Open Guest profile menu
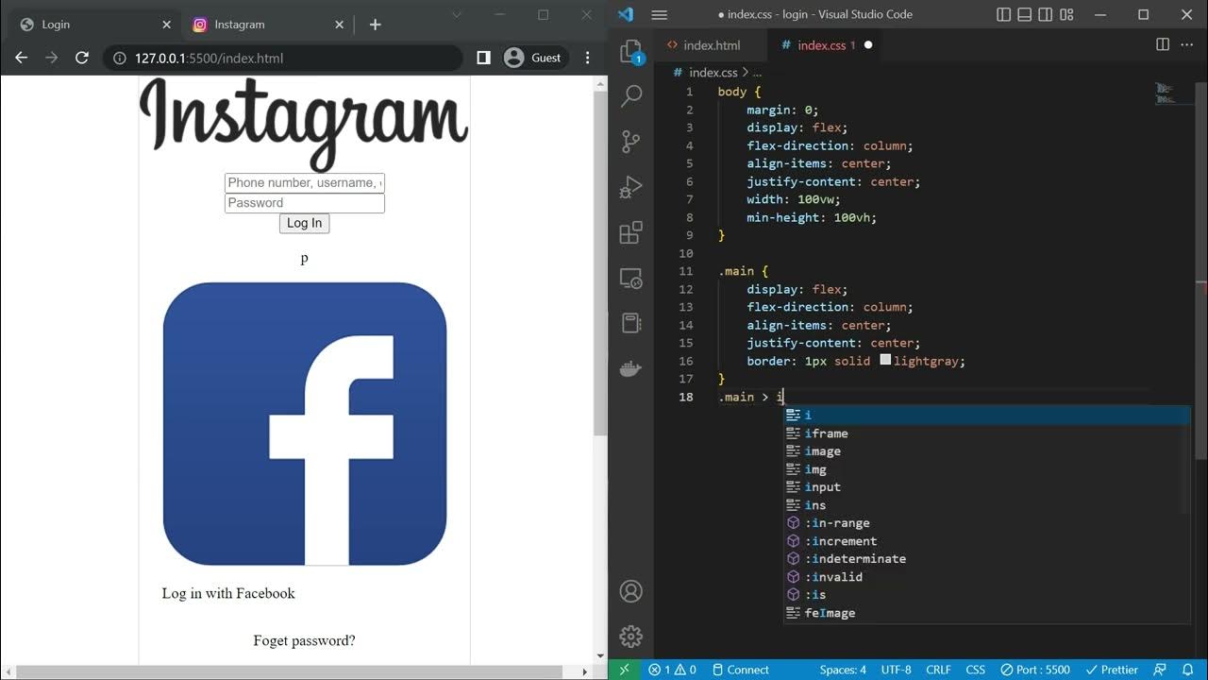 coord(533,58)
